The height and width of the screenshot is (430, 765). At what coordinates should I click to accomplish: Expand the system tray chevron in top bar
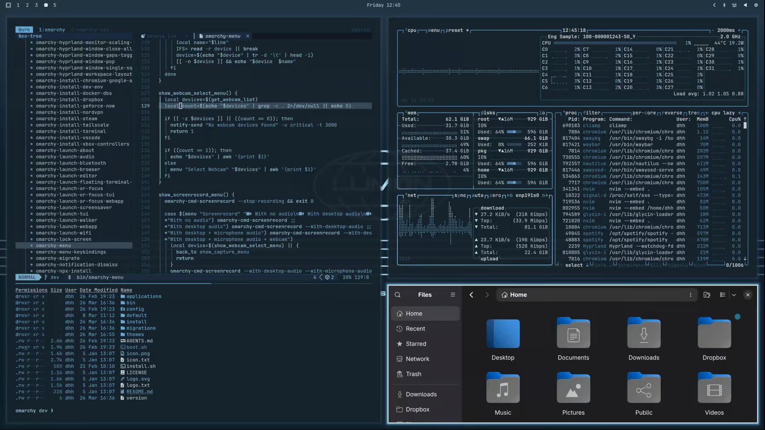coord(714,5)
